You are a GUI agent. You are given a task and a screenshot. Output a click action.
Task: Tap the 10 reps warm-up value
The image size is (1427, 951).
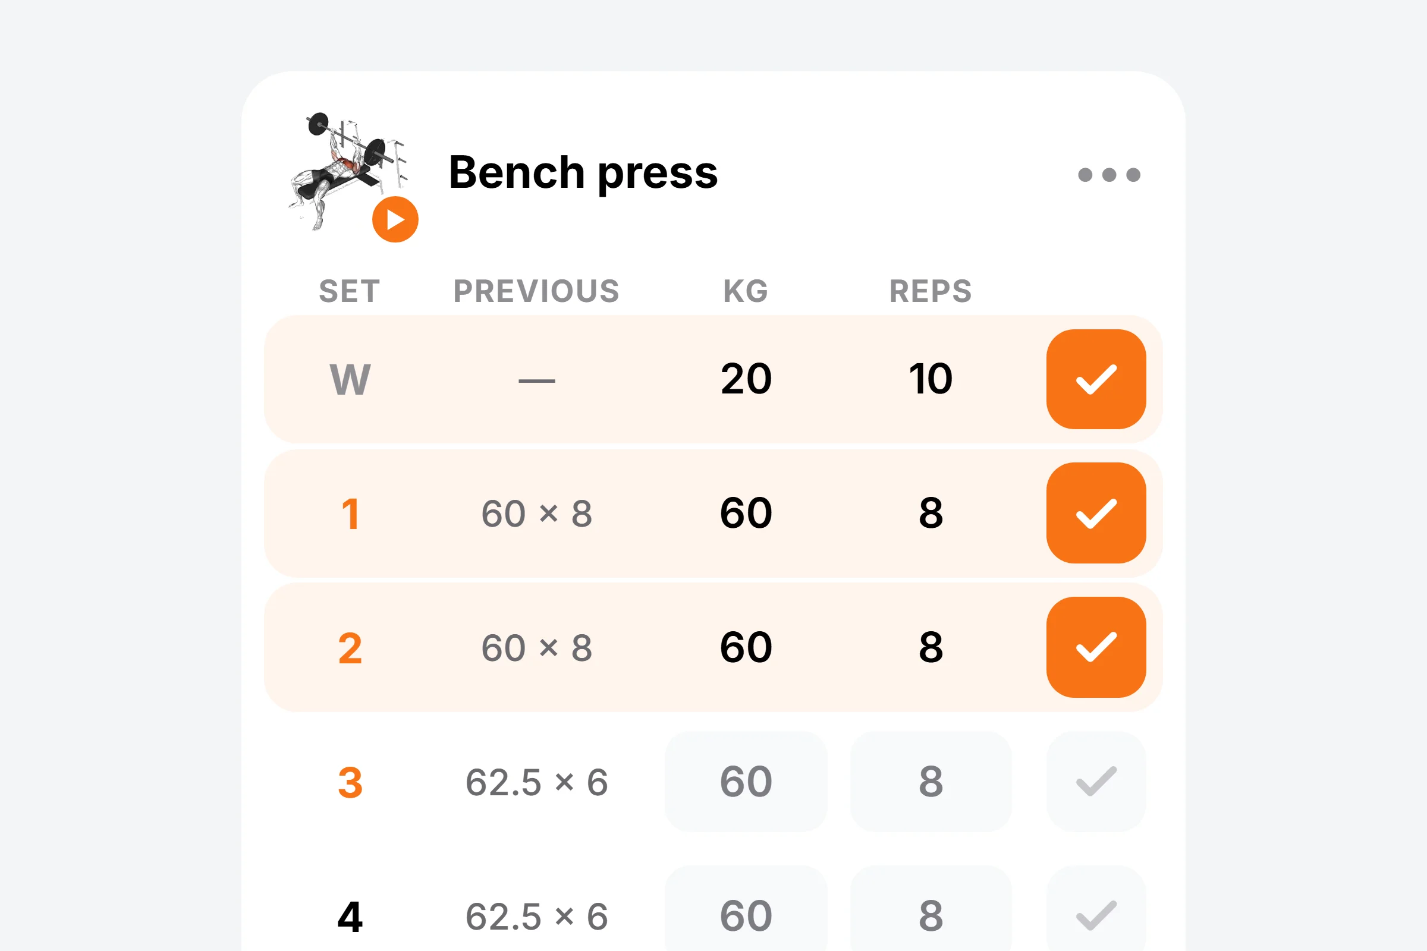point(931,379)
